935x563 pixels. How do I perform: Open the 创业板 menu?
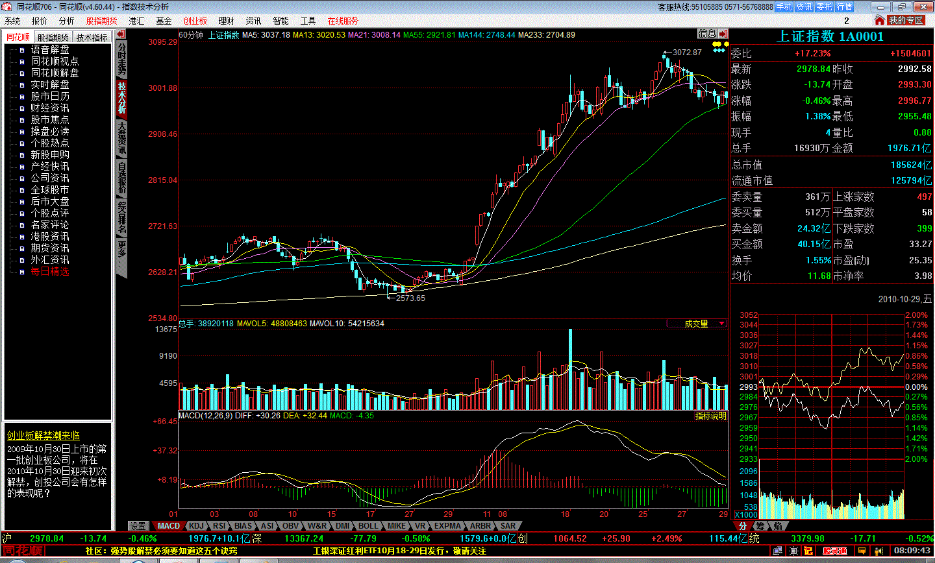coord(195,21)
